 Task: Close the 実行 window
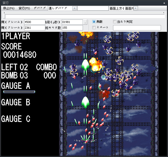[x=164, y=3]
